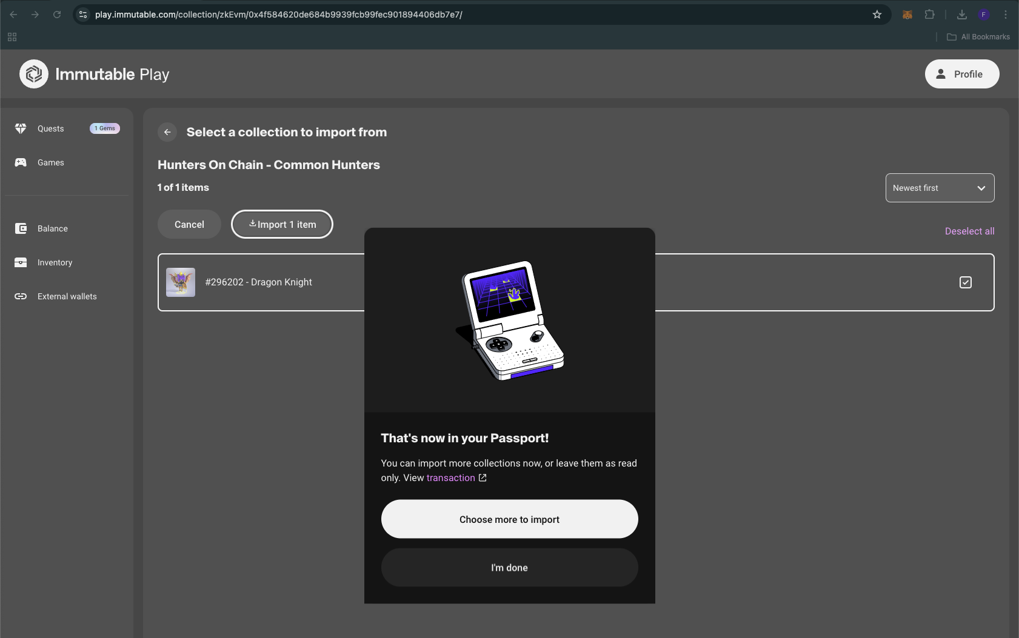Bookmark this page with the star icon
The image size is (1019, 638).
click(x=877, y=15)
